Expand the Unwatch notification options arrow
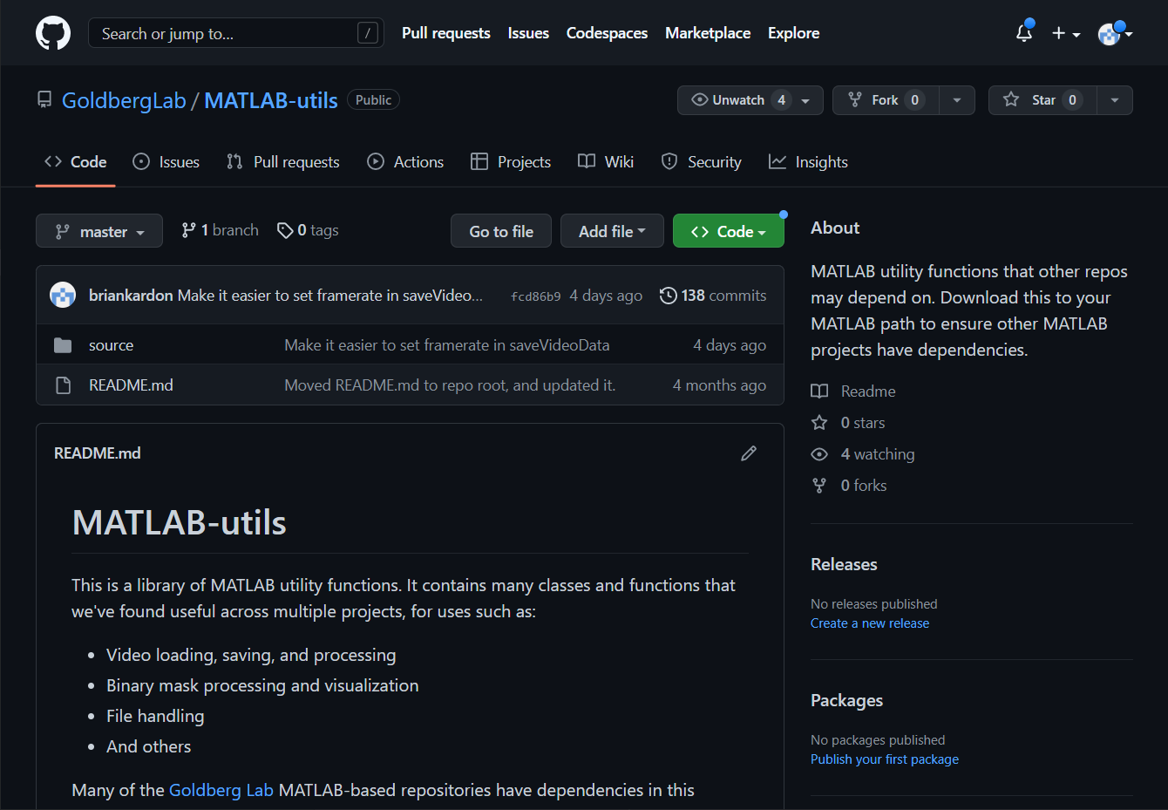Image resolution: width=1168 pixels, height=810 pixels. click(x=806, y=100)
